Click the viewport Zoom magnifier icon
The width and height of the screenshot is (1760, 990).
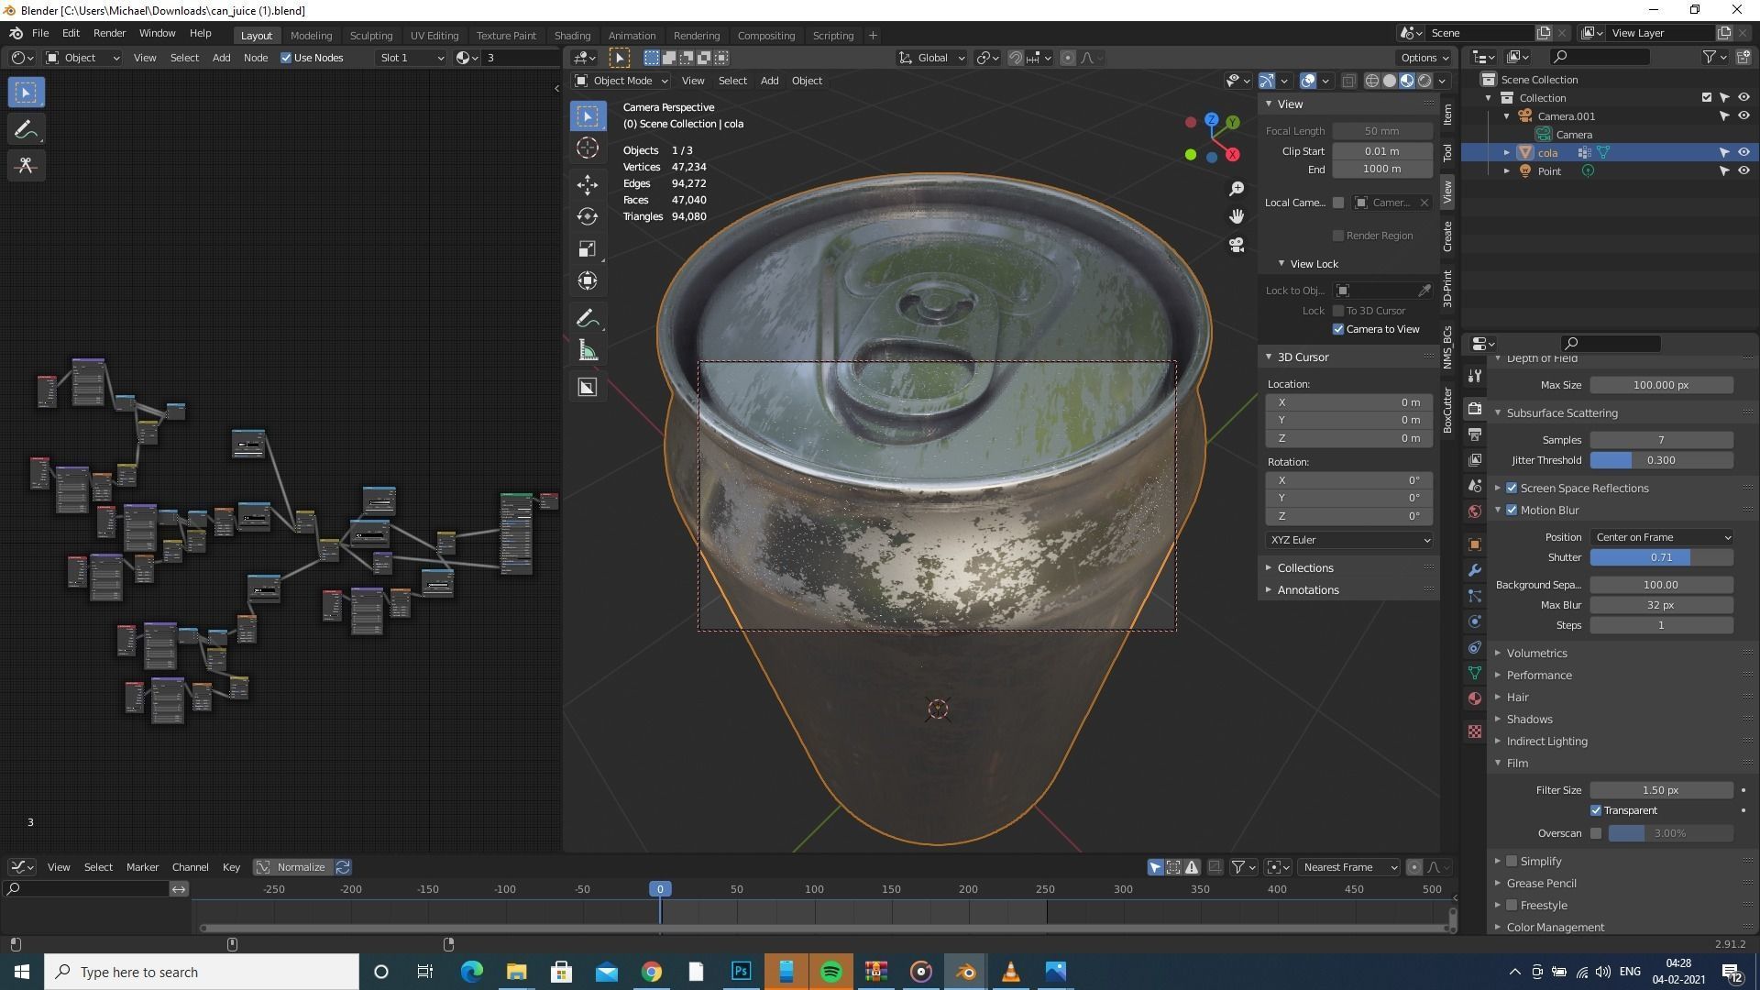tap(1237, 188)
